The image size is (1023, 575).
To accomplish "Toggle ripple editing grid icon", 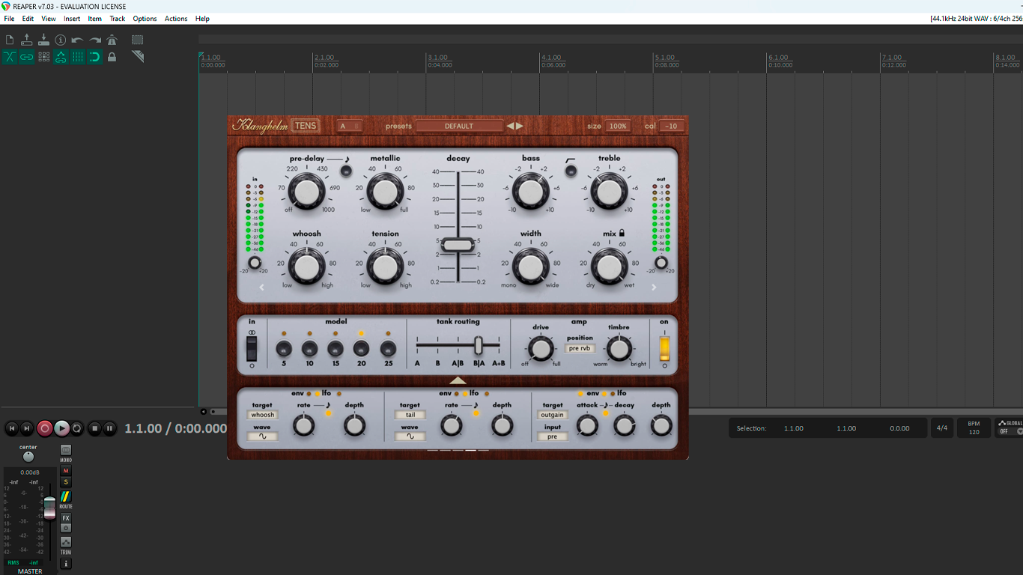I will pos(43,57).
